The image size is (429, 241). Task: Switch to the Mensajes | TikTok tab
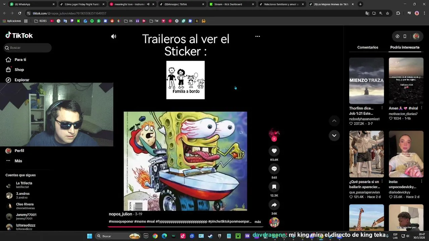click(x=181, y=4)
